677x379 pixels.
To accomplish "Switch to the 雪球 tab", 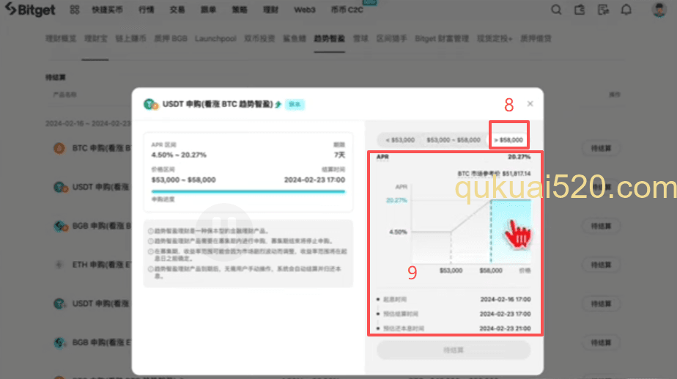I will (360, 38).
